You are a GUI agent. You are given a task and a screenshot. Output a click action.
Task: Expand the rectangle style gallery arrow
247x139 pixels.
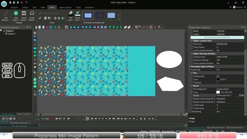(119, 19)
